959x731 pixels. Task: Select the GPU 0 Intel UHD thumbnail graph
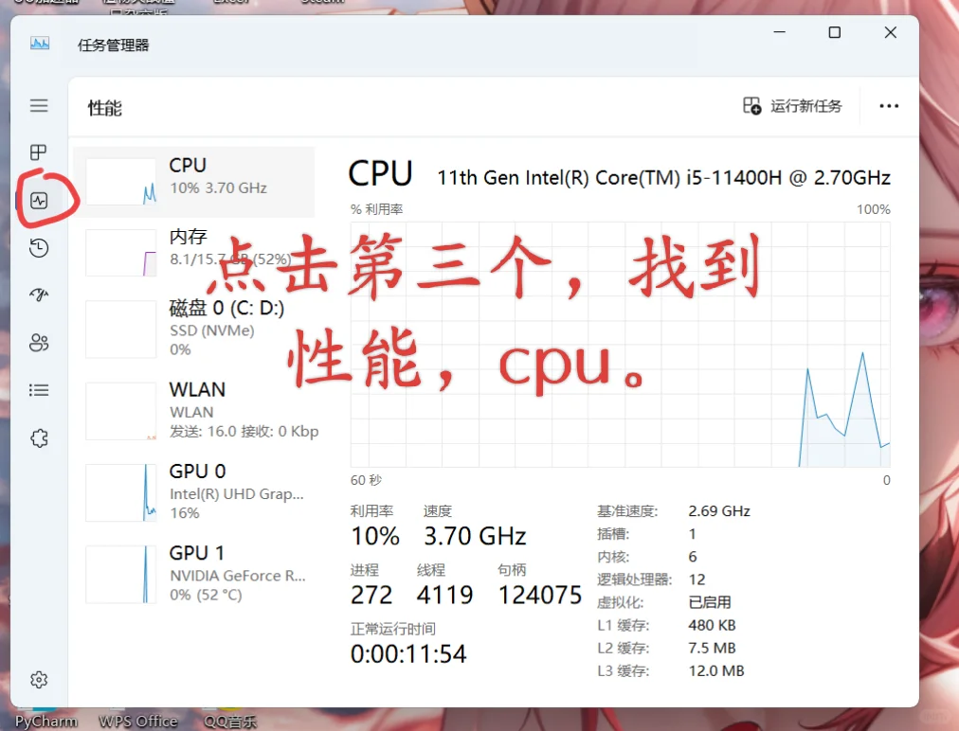click(120, 491)
